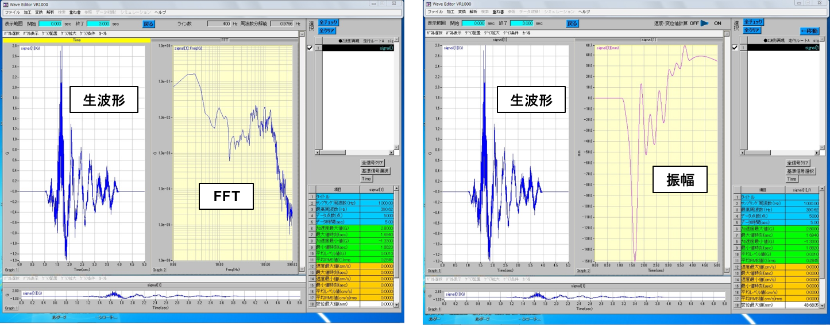Screen dimensions: 830x325
Task: Click ←移動 button in right window
Action: click(809, 31)
